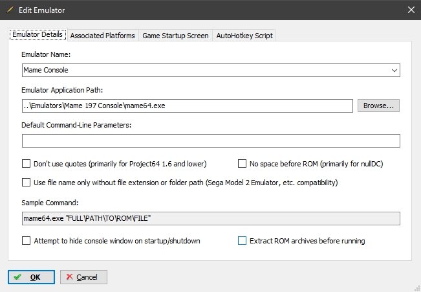Select the Mame Console combo box text
The height and width of the screenshot is (292, 421).
[x=46, y=70]
